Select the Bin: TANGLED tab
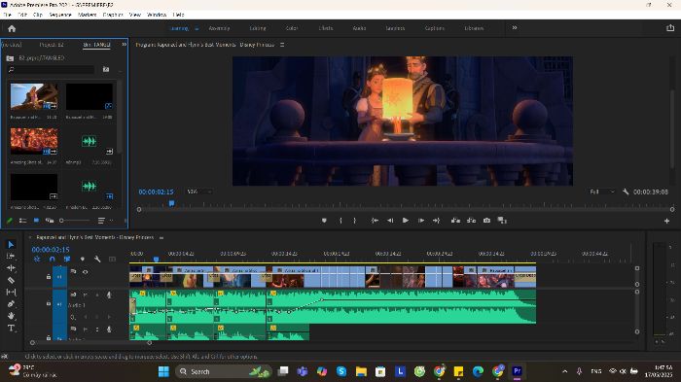The image size is (681, 382). tap(96, 45)
